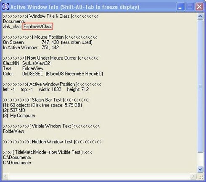
Task: Click the 'ExploreWClass' class name
Action: pyautogui.click(x=38, y=26)
